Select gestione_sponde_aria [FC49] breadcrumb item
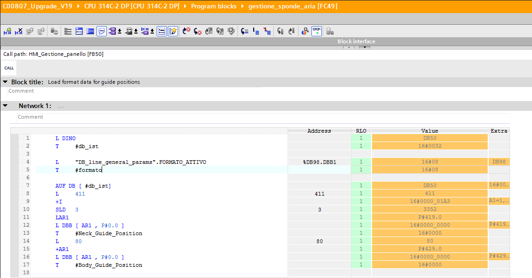 [293, 6]
